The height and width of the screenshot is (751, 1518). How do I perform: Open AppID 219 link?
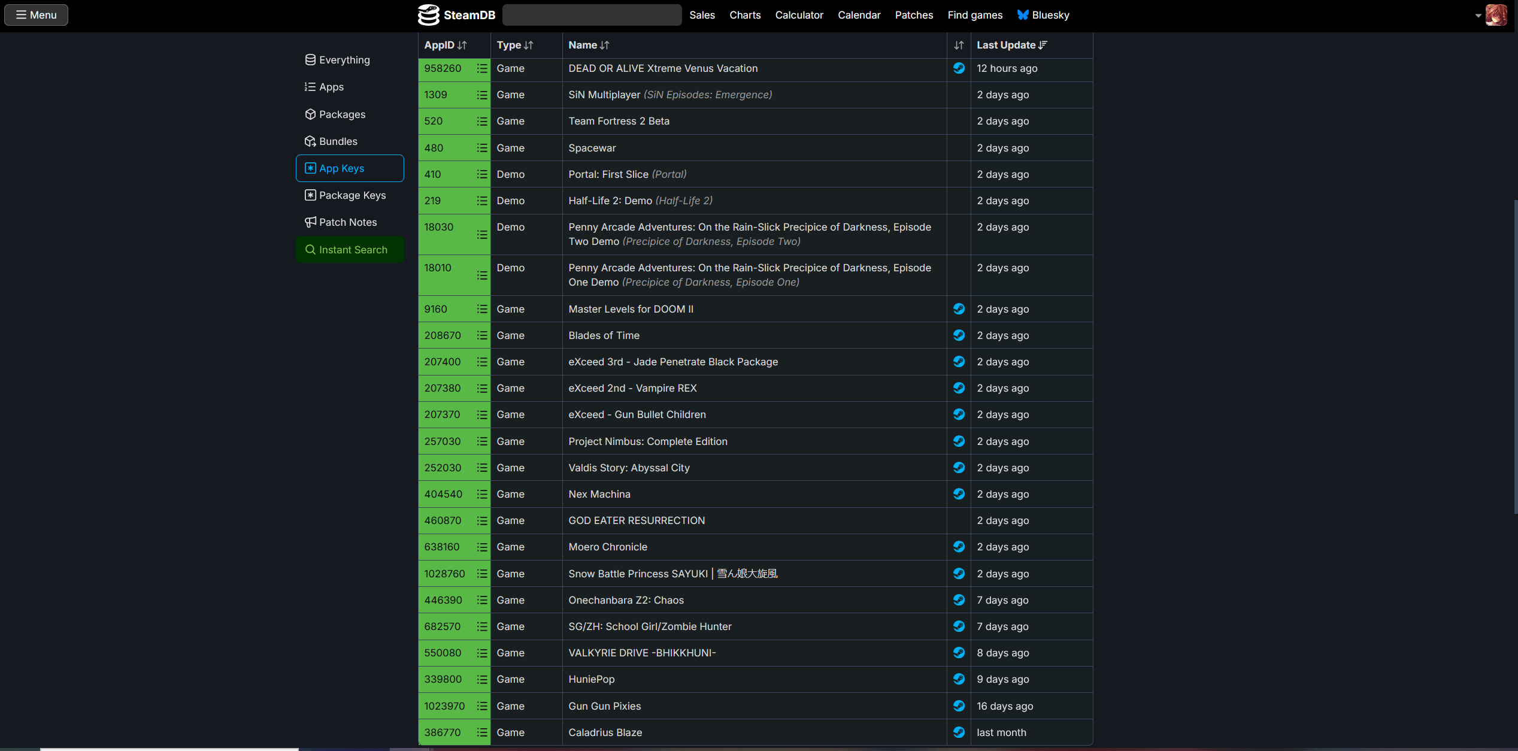pyautogui.click(x=432, y=201)
